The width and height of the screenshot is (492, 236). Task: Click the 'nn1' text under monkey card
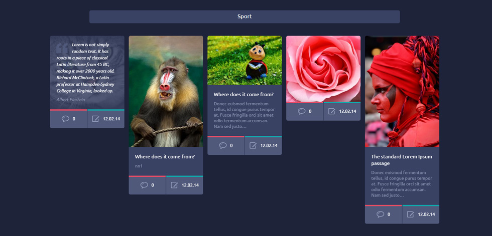tap(139, 166)
